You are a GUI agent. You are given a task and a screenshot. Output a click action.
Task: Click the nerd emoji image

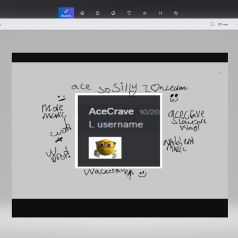(105, 148)
